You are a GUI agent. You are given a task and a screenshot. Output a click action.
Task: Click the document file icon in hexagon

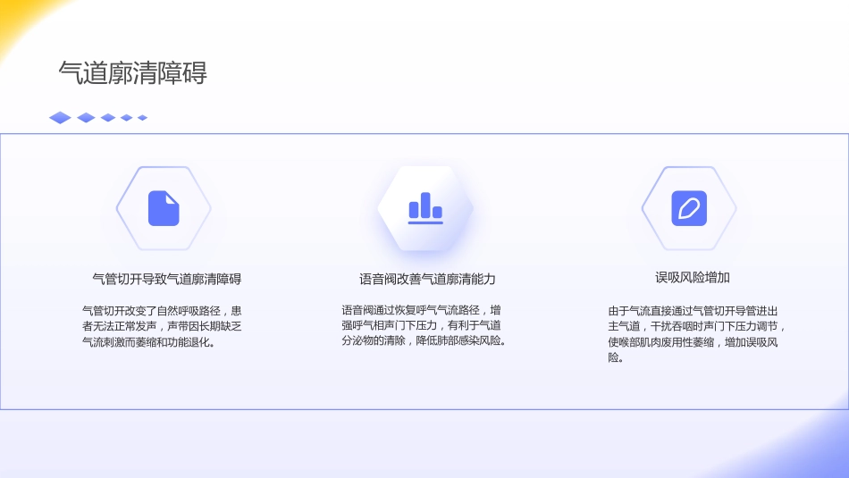[164, 208]
